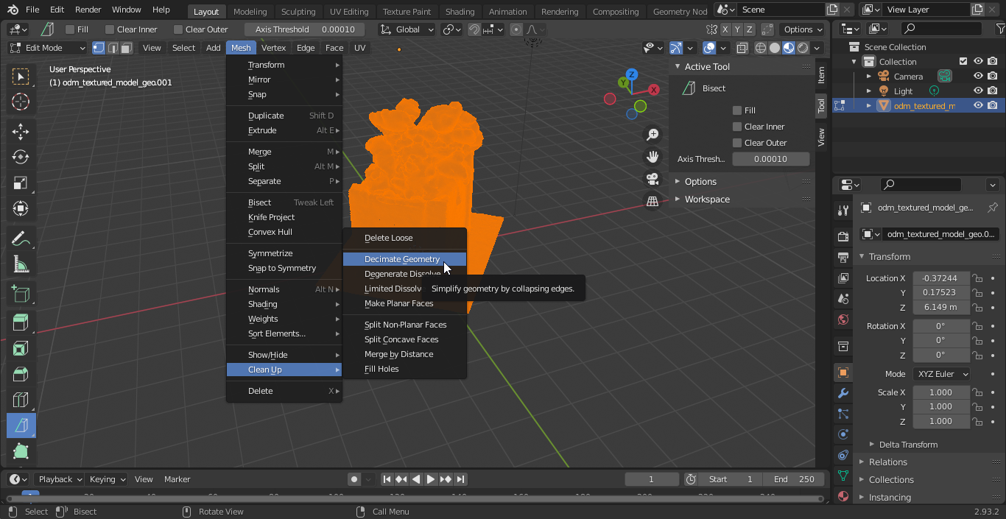
Task: Select the Annotate pencil tool
Action: [21, 239]
